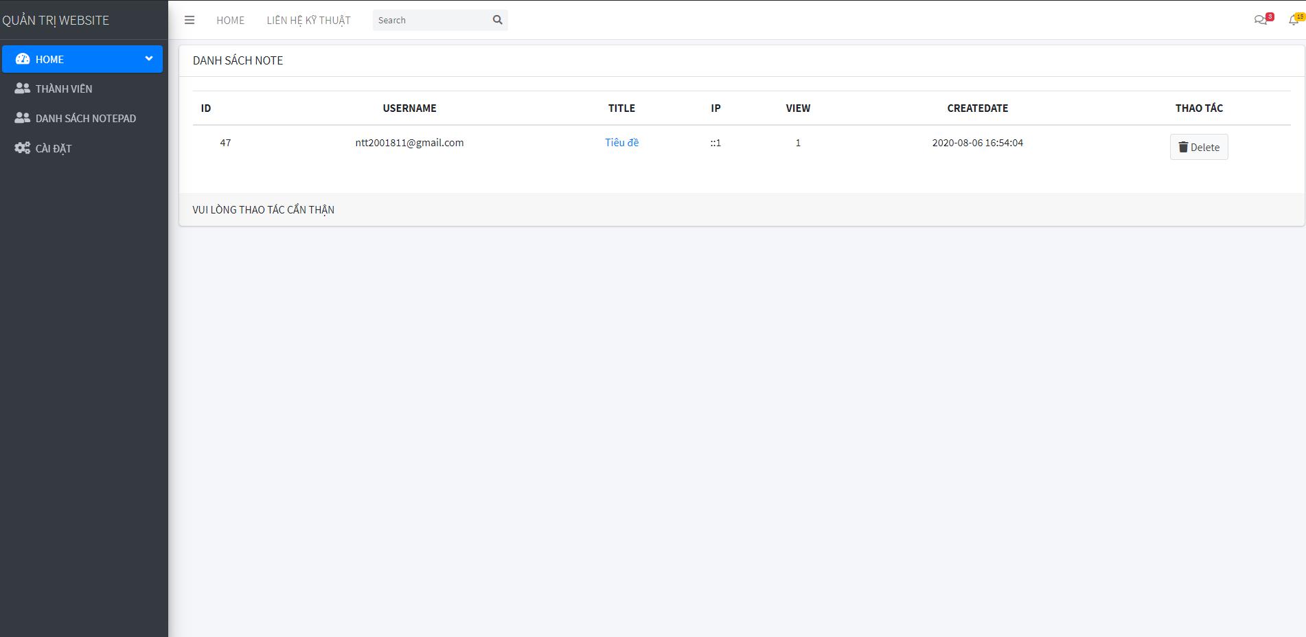Collapse the HOME submenu via its chevron

pyautogui.click(x=149, y=59)
